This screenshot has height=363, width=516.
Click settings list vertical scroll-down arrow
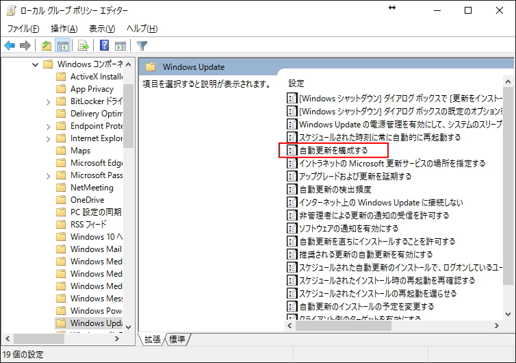click(508, 314)
